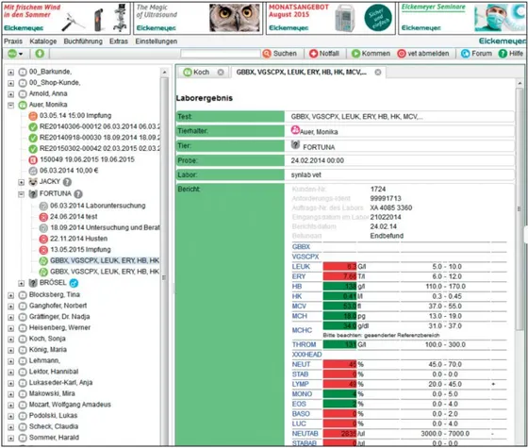This screenshot has width=528, height=448.
Task: Expand the Blocksberg, Tina tree node
Action: pos(10,295)
